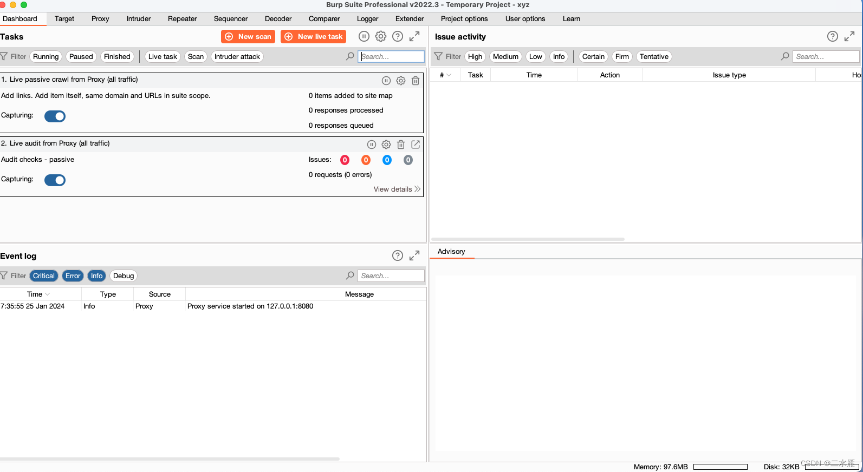The image size is (863, 472).
Task: Delete the Live audit from Proxy task
Action: click(401, 145)
